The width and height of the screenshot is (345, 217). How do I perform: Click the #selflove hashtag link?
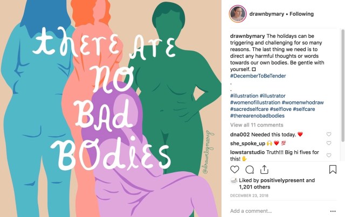[280, 109]
